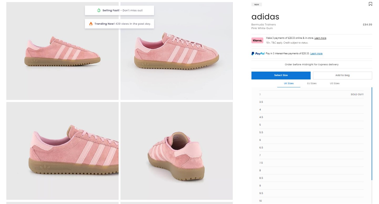Click the Bermuda Trainers product name

[x=264, y=25]
